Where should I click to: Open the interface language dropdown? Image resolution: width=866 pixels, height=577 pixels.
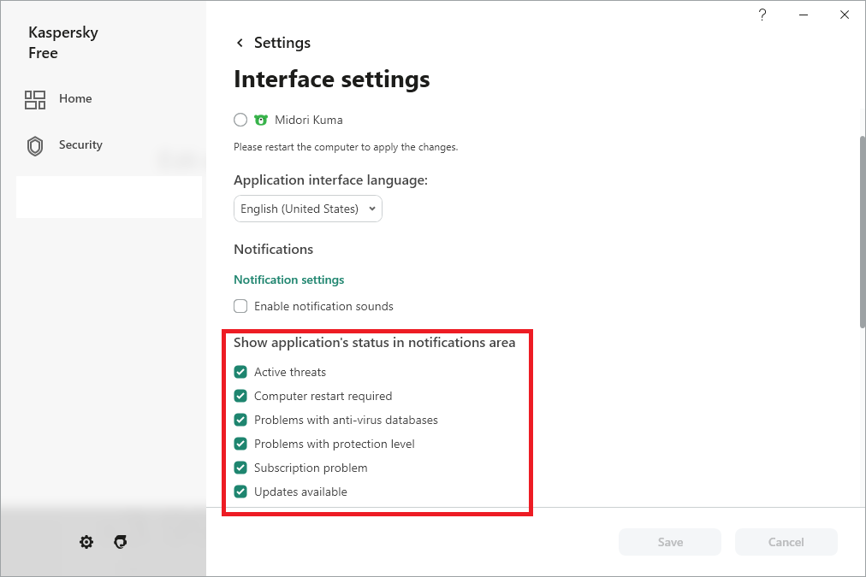(307, 209)
